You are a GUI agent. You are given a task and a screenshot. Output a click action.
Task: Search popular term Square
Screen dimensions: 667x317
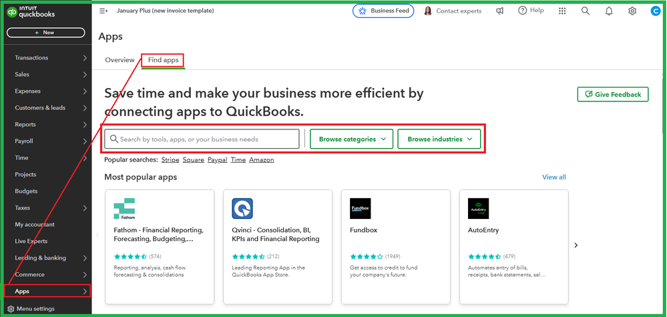pos(193,160)
